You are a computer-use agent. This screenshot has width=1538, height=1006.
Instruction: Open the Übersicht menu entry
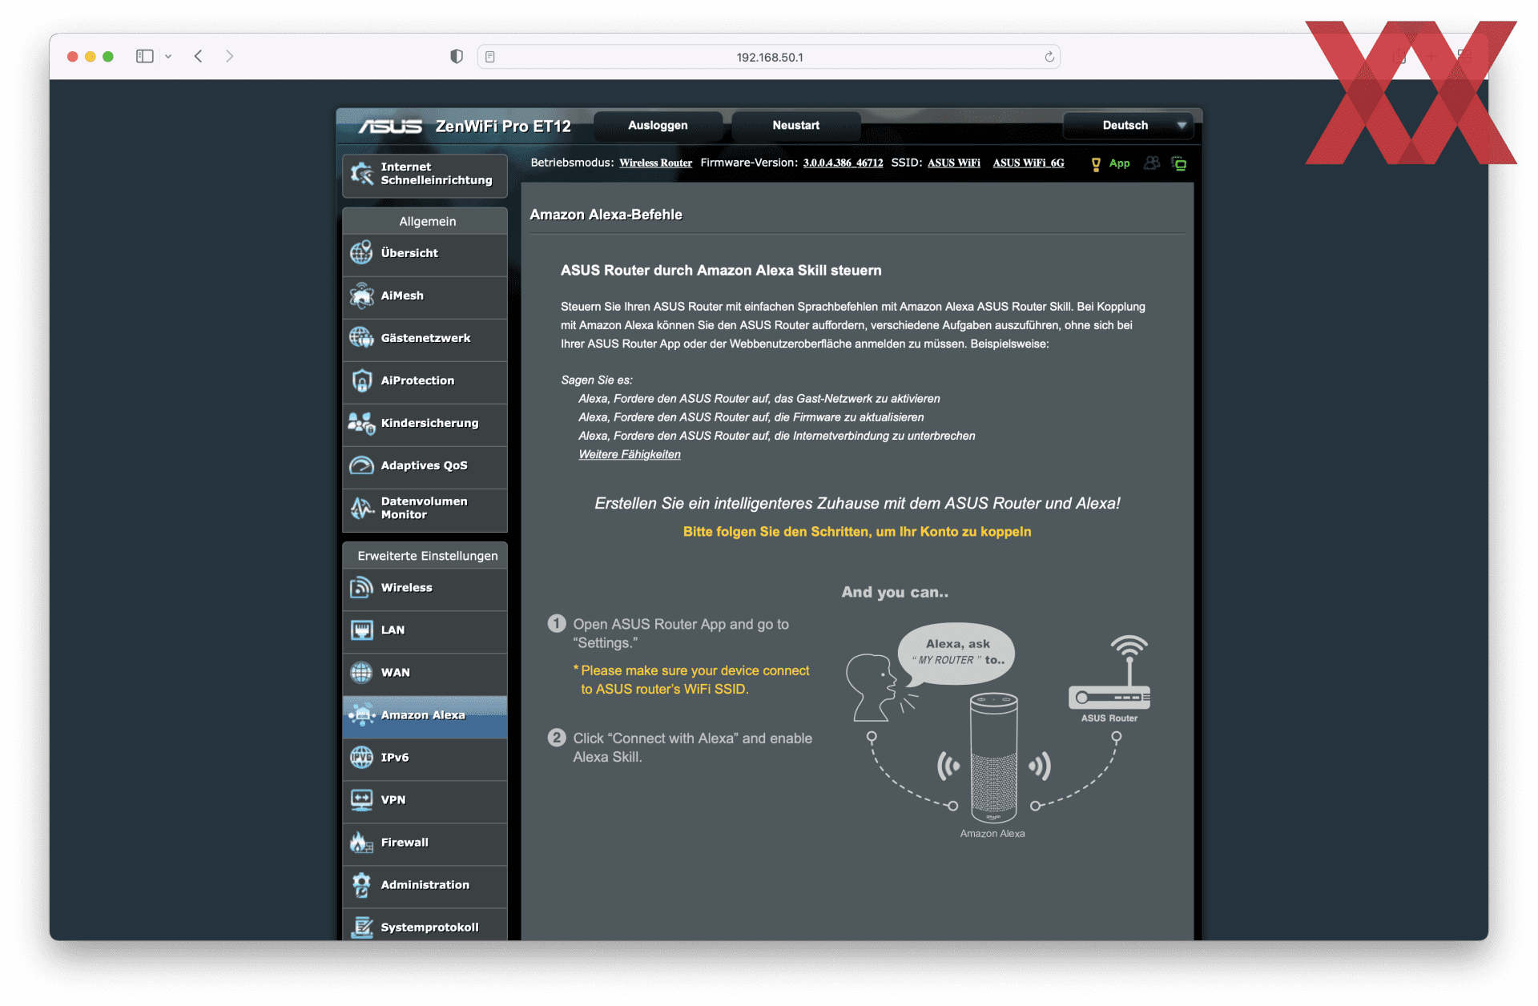pos(425,254)
